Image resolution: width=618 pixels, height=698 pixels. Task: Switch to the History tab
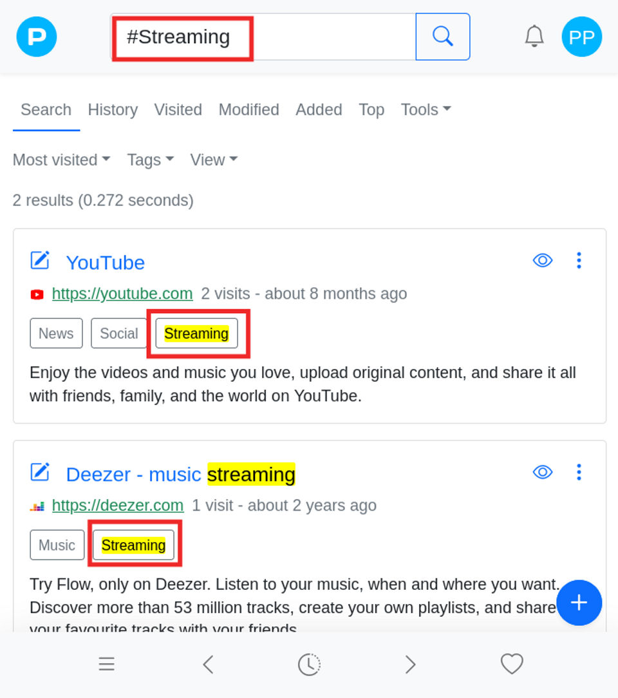tap(113, 109)
